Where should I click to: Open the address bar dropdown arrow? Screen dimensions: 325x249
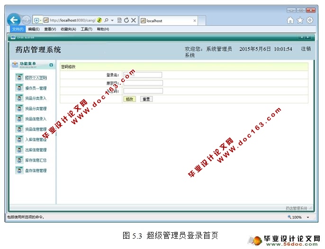pos(112,20)
